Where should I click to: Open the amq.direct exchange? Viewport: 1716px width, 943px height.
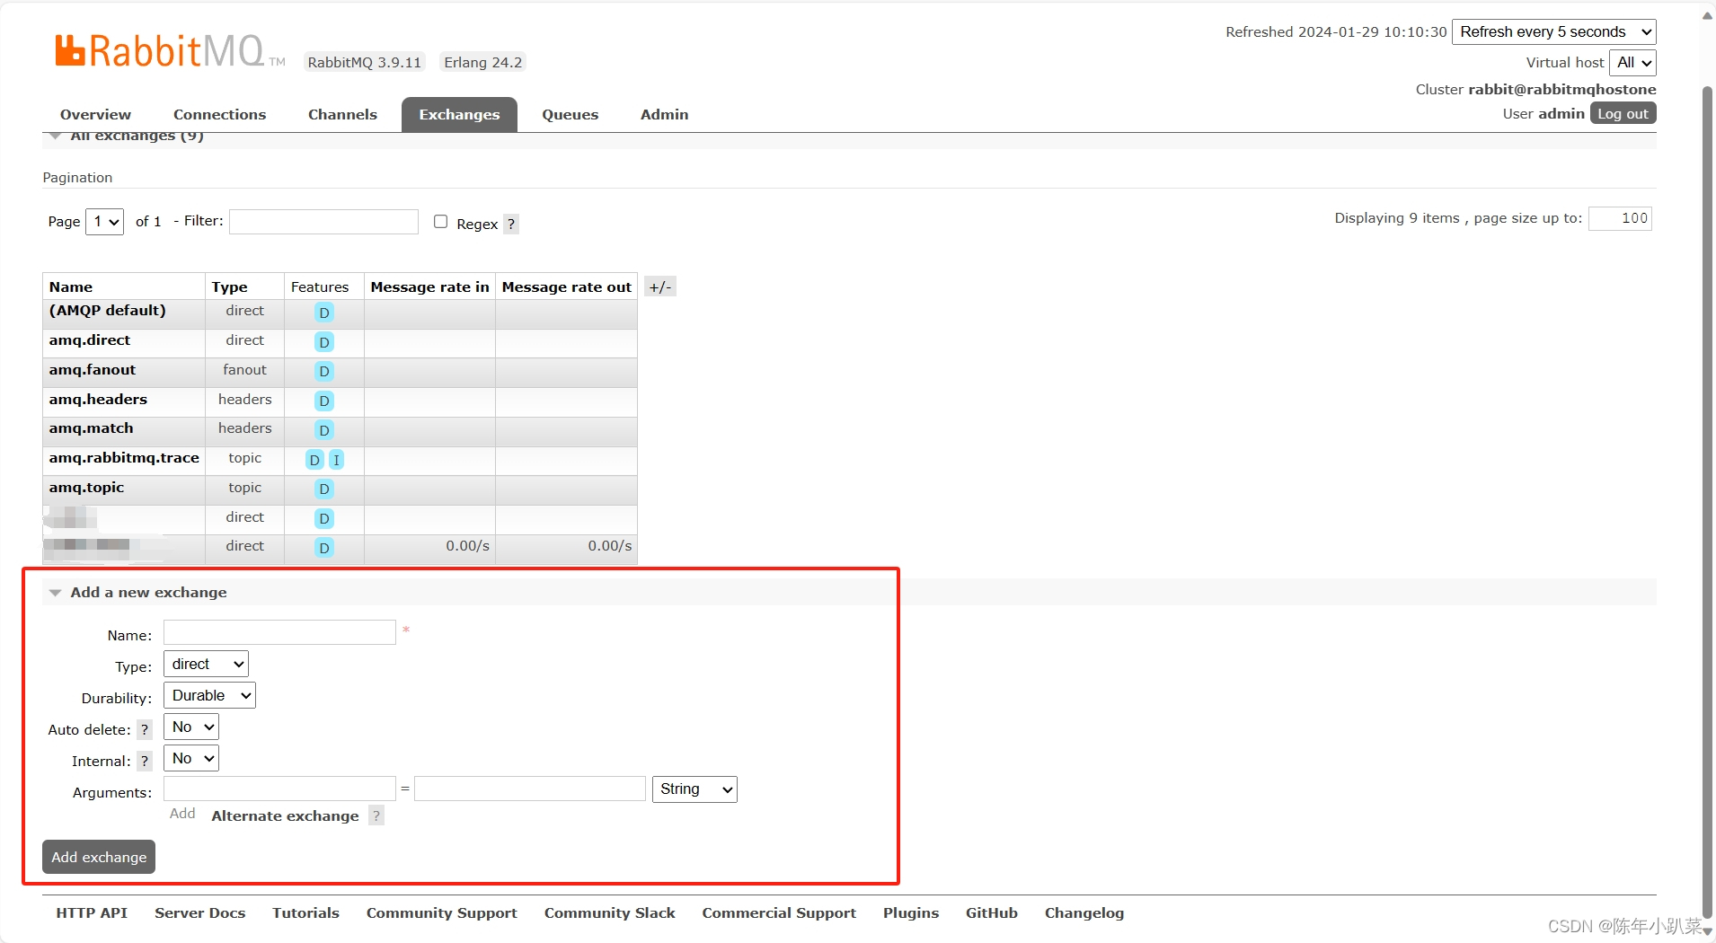90,340
